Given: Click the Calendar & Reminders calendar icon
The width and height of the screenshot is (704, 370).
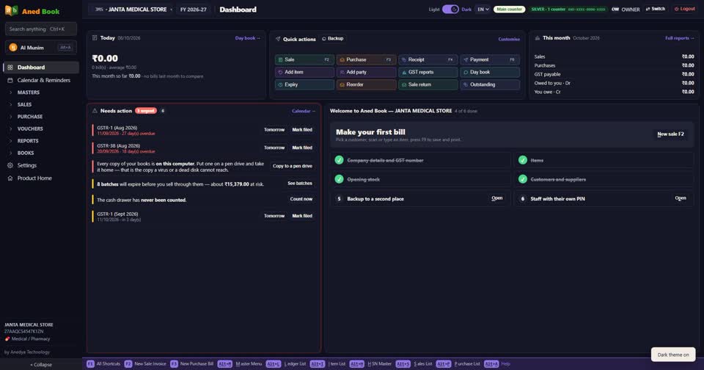Looking at the screenshot, I should [x=10, y=80].
